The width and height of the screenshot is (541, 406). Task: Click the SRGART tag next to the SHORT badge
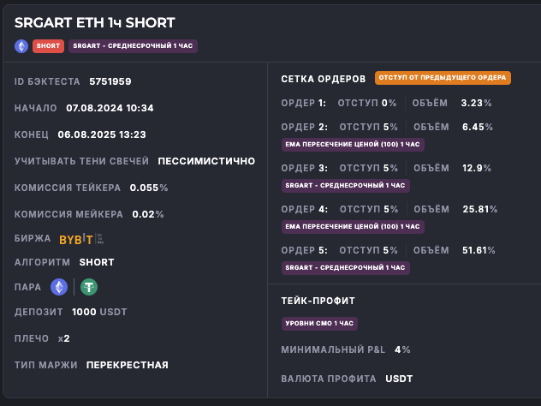click(133, 46)
